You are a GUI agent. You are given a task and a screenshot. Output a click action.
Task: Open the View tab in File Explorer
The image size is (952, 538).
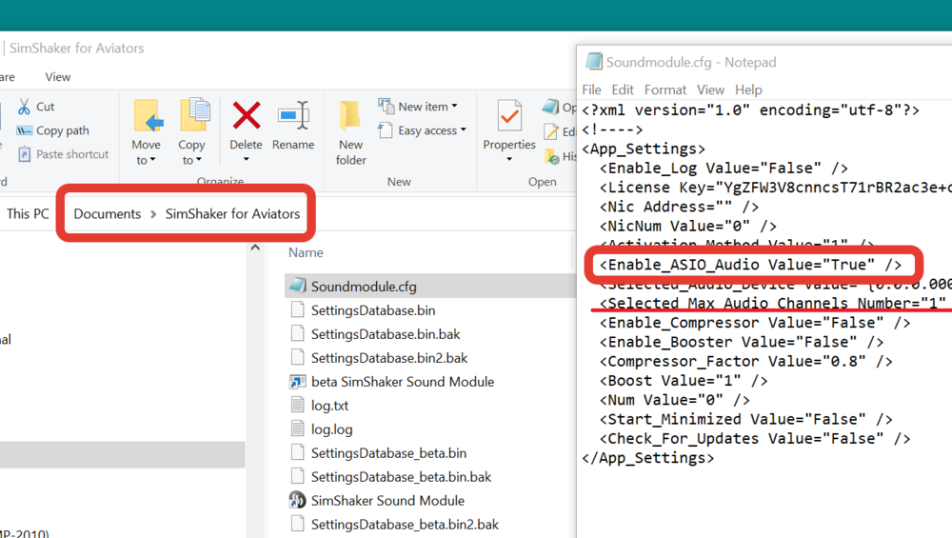[58, 77]
